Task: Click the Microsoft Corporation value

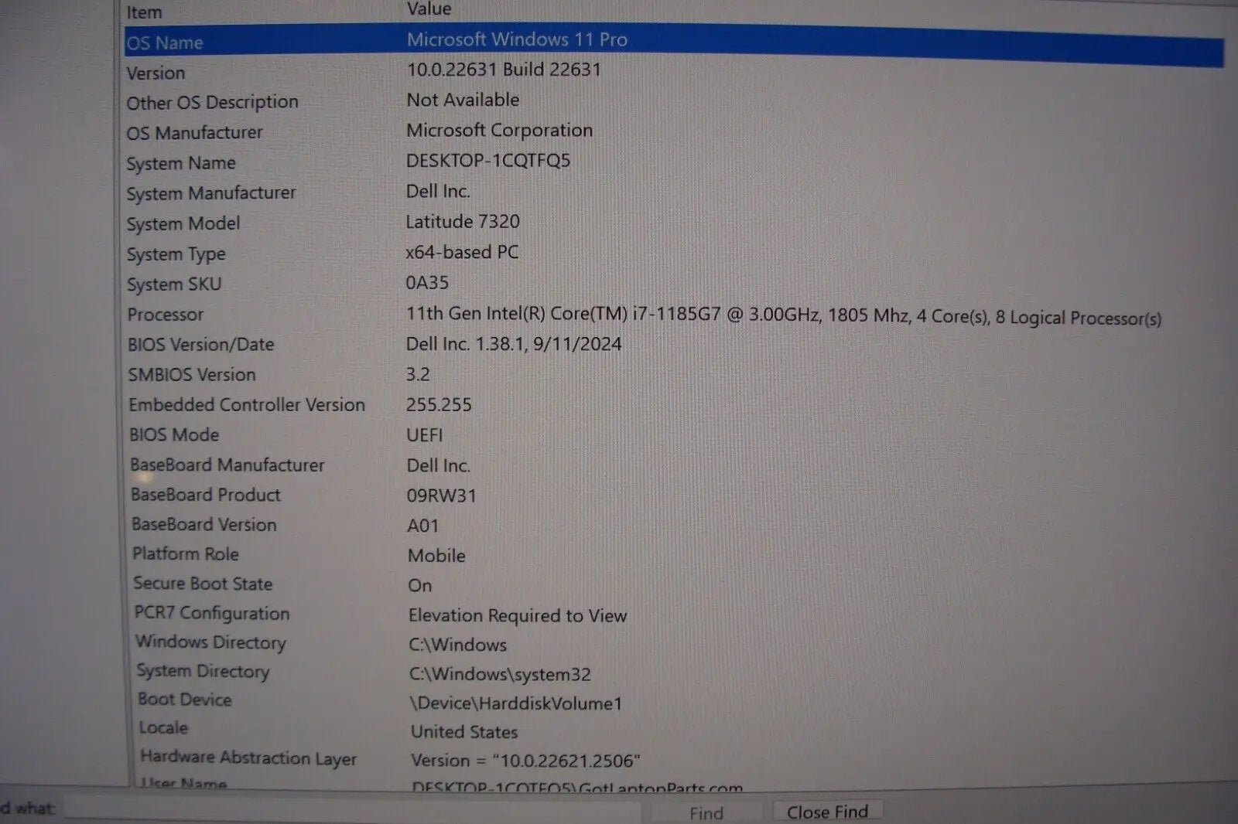Action: 499,130
